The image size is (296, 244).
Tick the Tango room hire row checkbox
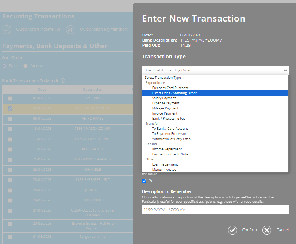tap(10, 237)
